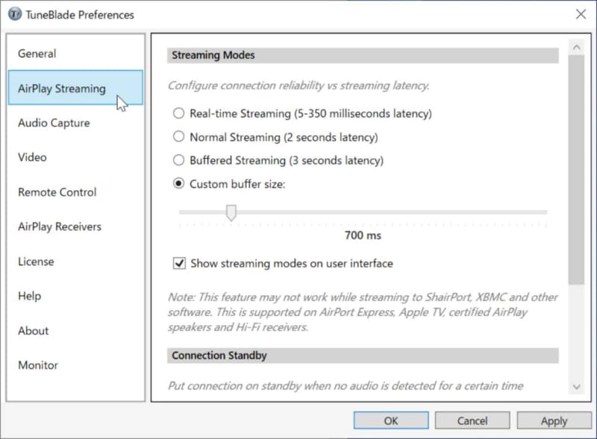Close the TuneBlade Preferences window

pyautogui.click(x=581, y=14)
